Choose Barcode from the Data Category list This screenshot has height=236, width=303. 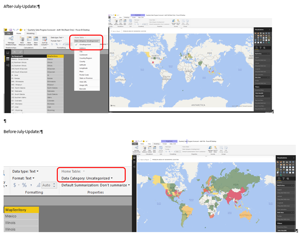[x=87, y=89]
